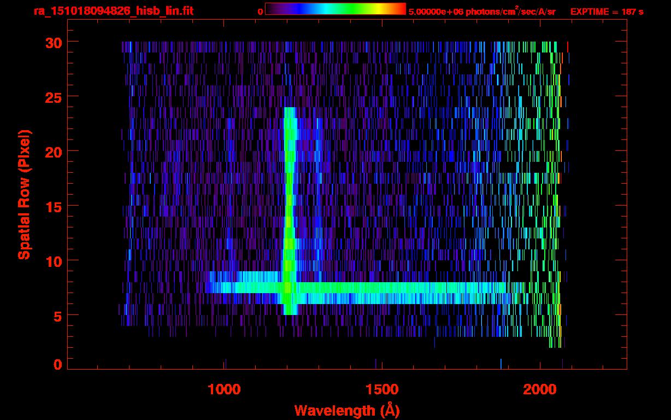671x420 pixels.
Task: Click the bright vertical emission line near 1216 Å
Action: tap(290, 211)
